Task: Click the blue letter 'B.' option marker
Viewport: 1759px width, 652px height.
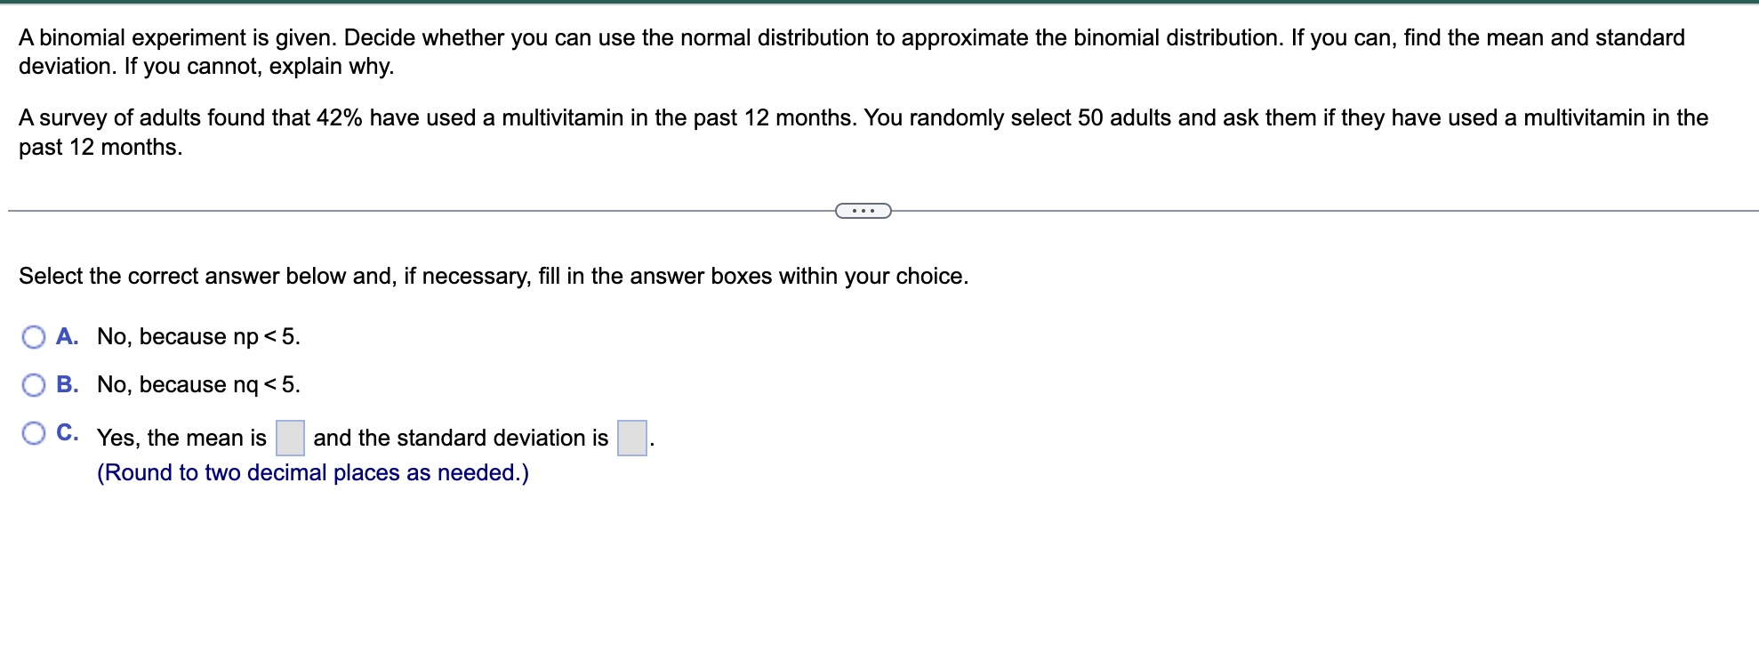Action: (x=68, y=384)
